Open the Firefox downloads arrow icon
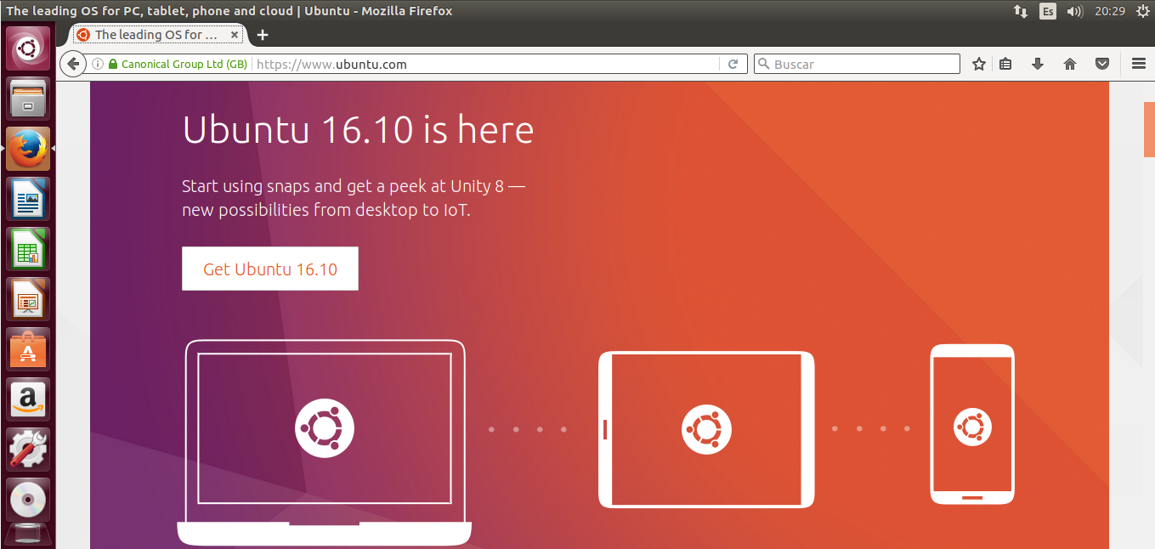The height and width of the screenshot is (549, 1155). [x=1038, y=64]
